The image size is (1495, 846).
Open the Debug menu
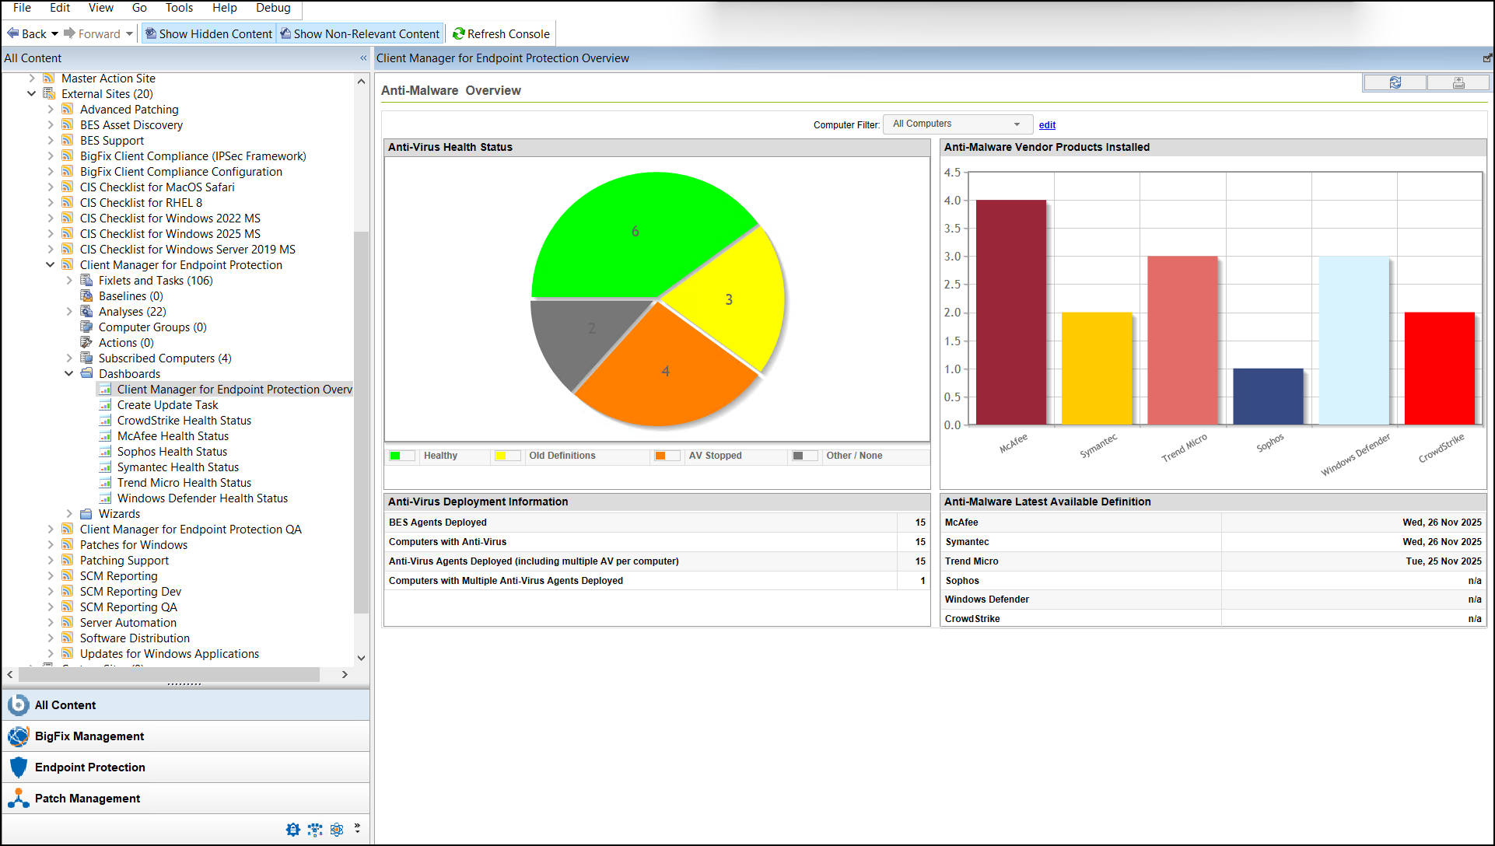click(273, 8)
